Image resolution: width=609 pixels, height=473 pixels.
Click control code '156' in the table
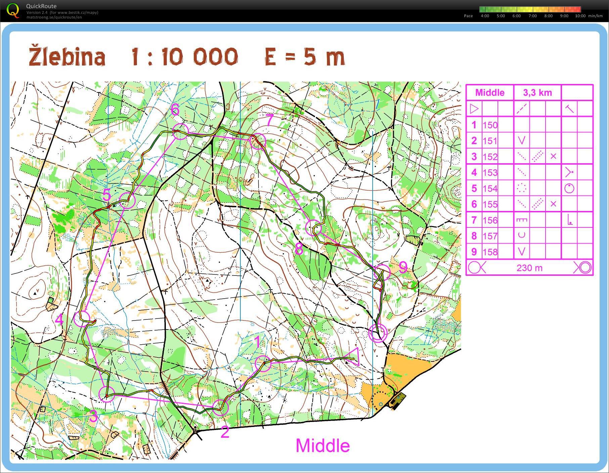click(x=490, y=220)
